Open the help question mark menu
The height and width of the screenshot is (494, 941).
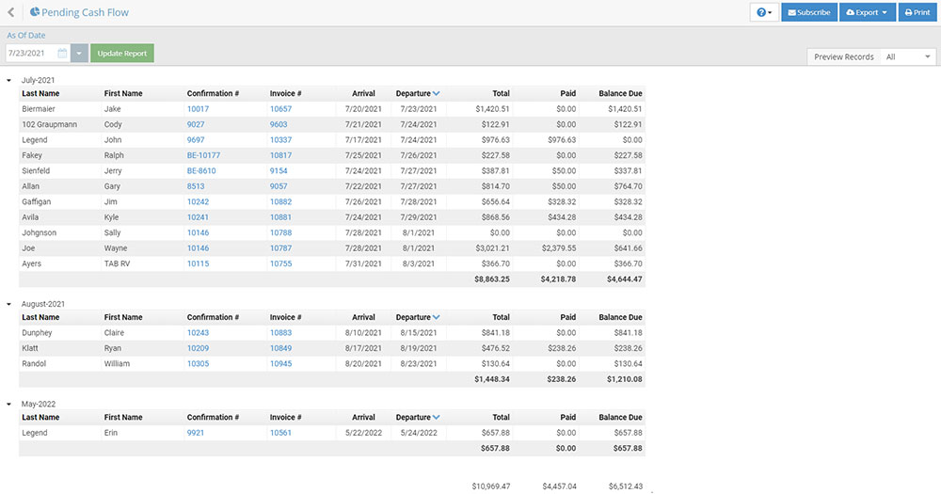[763, 12]
